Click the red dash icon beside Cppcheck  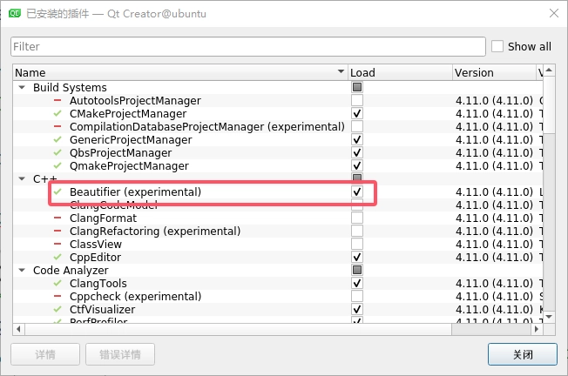tap(57, 297)
